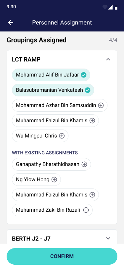Add Muhammad Zaki Bin Razali plus icon

pos(86,210)
